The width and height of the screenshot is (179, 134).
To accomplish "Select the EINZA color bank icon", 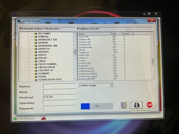I will tap(36, 61).
